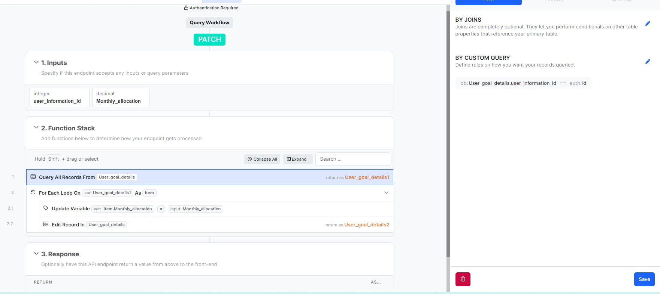Click the User_goal_details1 return variable
This screenshot has width=660, height=294.
[367, 177]
